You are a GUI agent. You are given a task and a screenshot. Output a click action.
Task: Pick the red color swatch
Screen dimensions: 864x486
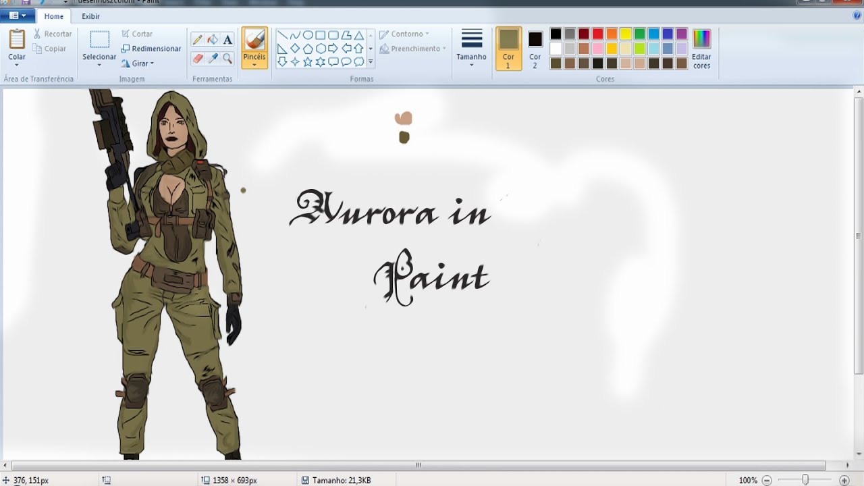(597, 34)
